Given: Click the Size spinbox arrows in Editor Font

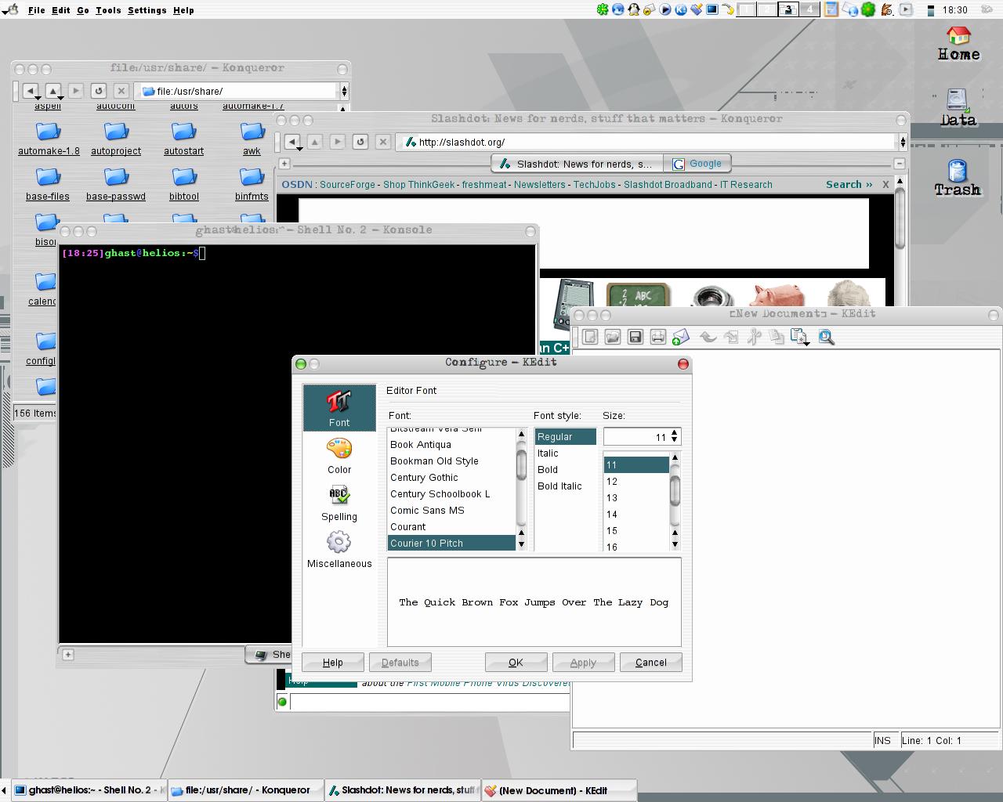Looking at the screenshot, I should 675,436.
